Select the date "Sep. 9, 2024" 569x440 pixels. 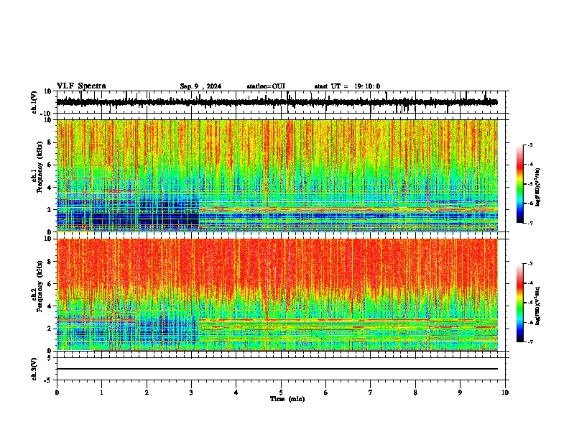[200, 86]
